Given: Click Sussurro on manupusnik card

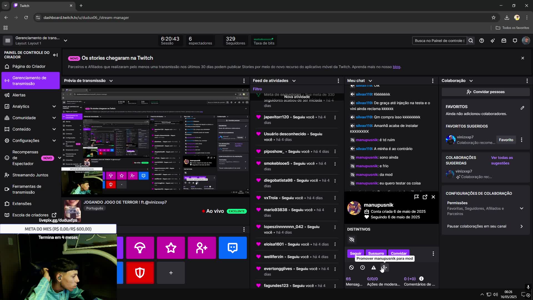Looking at the screenshot, I should coord(376,253).
